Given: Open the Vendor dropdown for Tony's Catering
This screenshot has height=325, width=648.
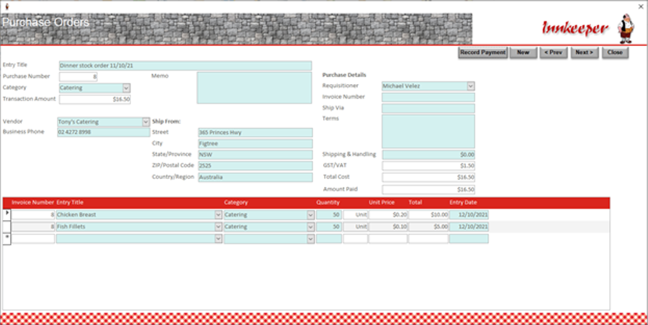Looking at the screenshot, I should click(x=145, y=122).
